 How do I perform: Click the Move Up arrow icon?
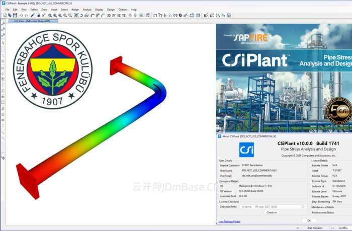pos(130,15)
